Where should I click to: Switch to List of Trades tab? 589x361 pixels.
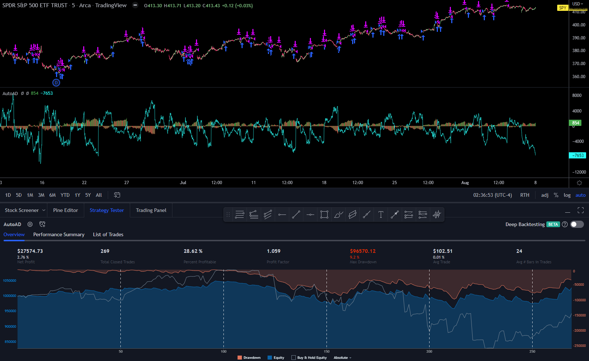pyautogui.click(x=108, y=234)
